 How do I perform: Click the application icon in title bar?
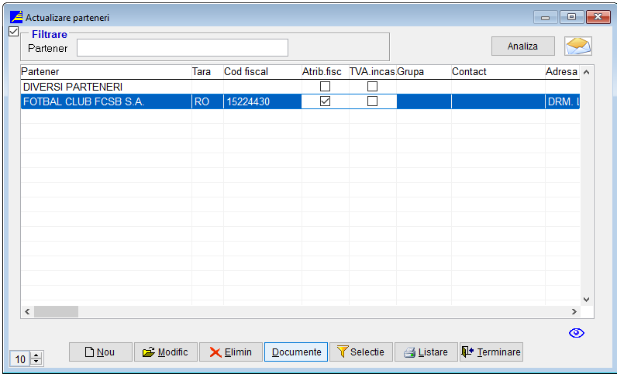coord(16,16)
